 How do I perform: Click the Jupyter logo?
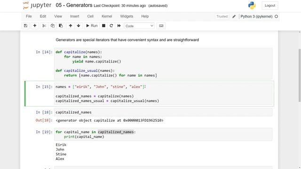point(37,5)
